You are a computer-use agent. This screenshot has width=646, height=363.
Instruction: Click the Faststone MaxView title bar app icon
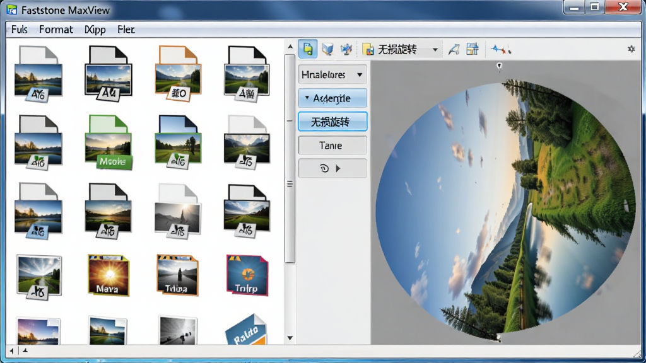[x=12, y=10]
